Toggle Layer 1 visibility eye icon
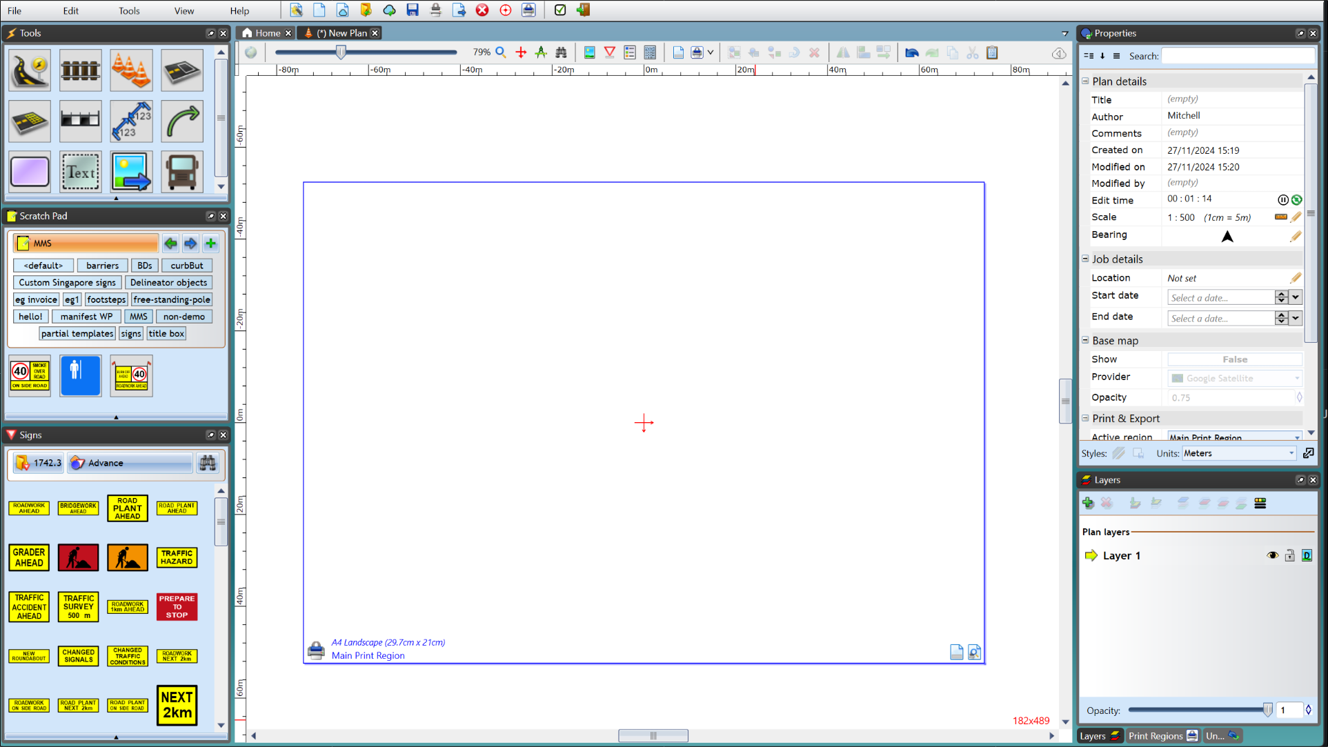 coord(1272,555)
